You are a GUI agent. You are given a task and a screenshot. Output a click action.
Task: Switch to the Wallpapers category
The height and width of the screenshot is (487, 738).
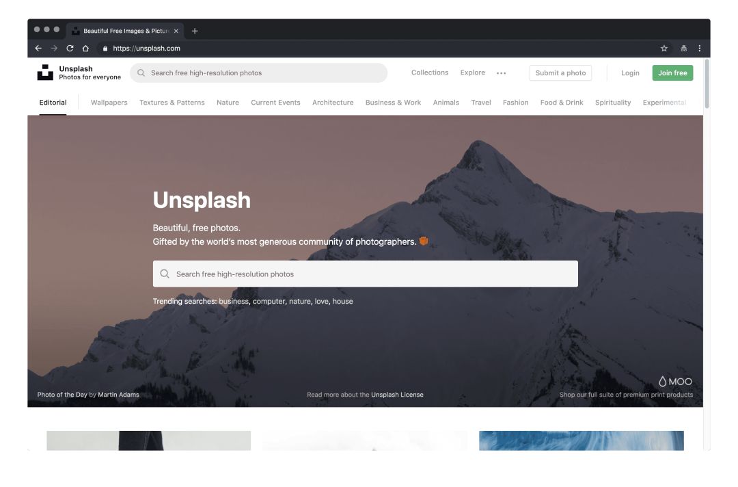[x=109, y=102]
